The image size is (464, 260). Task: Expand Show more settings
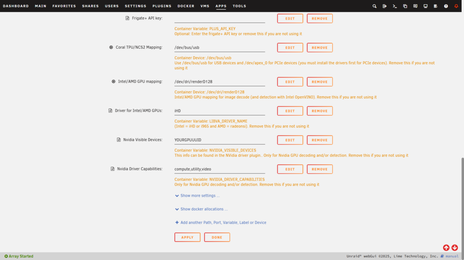197,196
